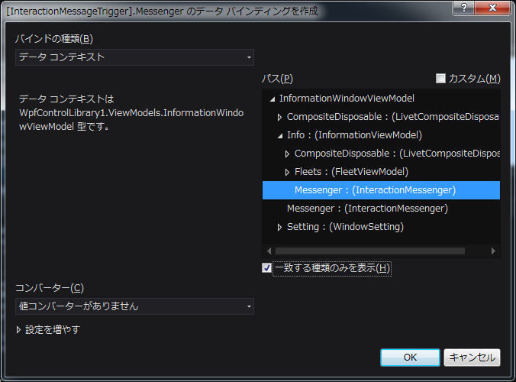Image resolution: width=516 pixels, height=382 pixels.
Task: Click the help question mark button
Action: pos(463,8)
